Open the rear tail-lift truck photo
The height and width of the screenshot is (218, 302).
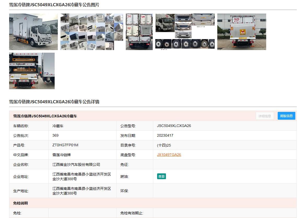click(x=242, y=32)
